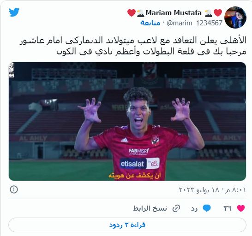
Task: Click the eagle emoji left of Mariam's name
Action: (x=141, y=13)
